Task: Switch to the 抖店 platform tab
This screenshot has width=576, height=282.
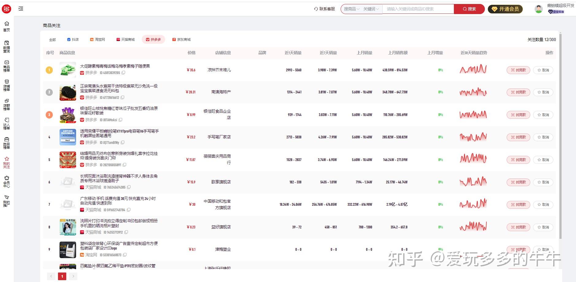Action: 73,39
